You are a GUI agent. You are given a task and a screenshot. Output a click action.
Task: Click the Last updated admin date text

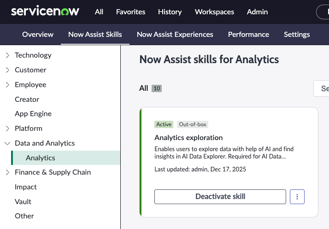pyautogui.click(x=200, y=170)
